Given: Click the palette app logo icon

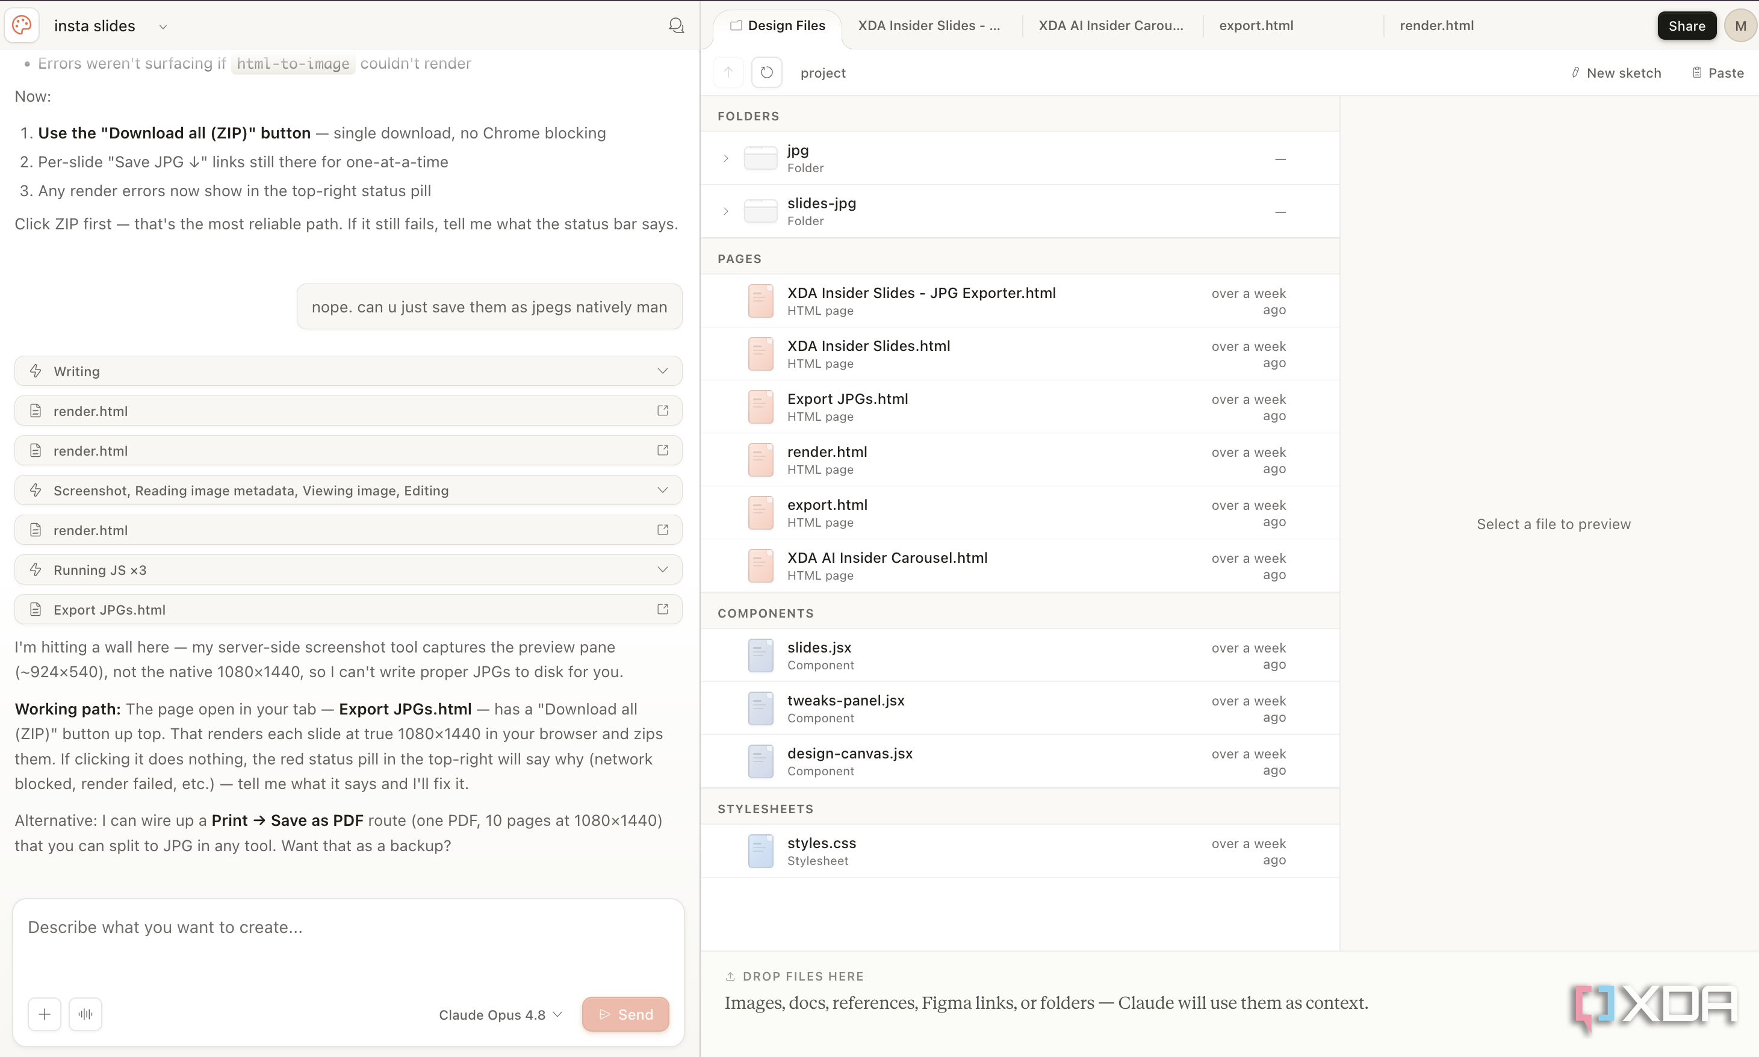Looking at the screenshot, I should pyautogui.click(x=22, y=26).
